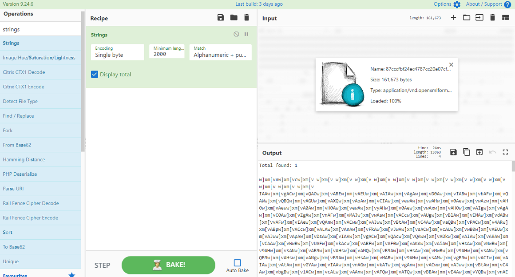Click the loaded file thumbnail icon
Image resolution: width=515 pixels, height=277 pixels.
(x=343, y=84)
